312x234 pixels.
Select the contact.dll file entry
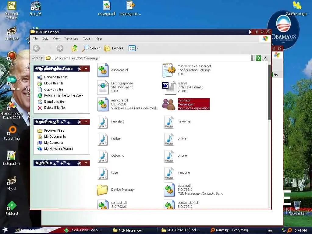pyautogui.click(x=112, y=204)
